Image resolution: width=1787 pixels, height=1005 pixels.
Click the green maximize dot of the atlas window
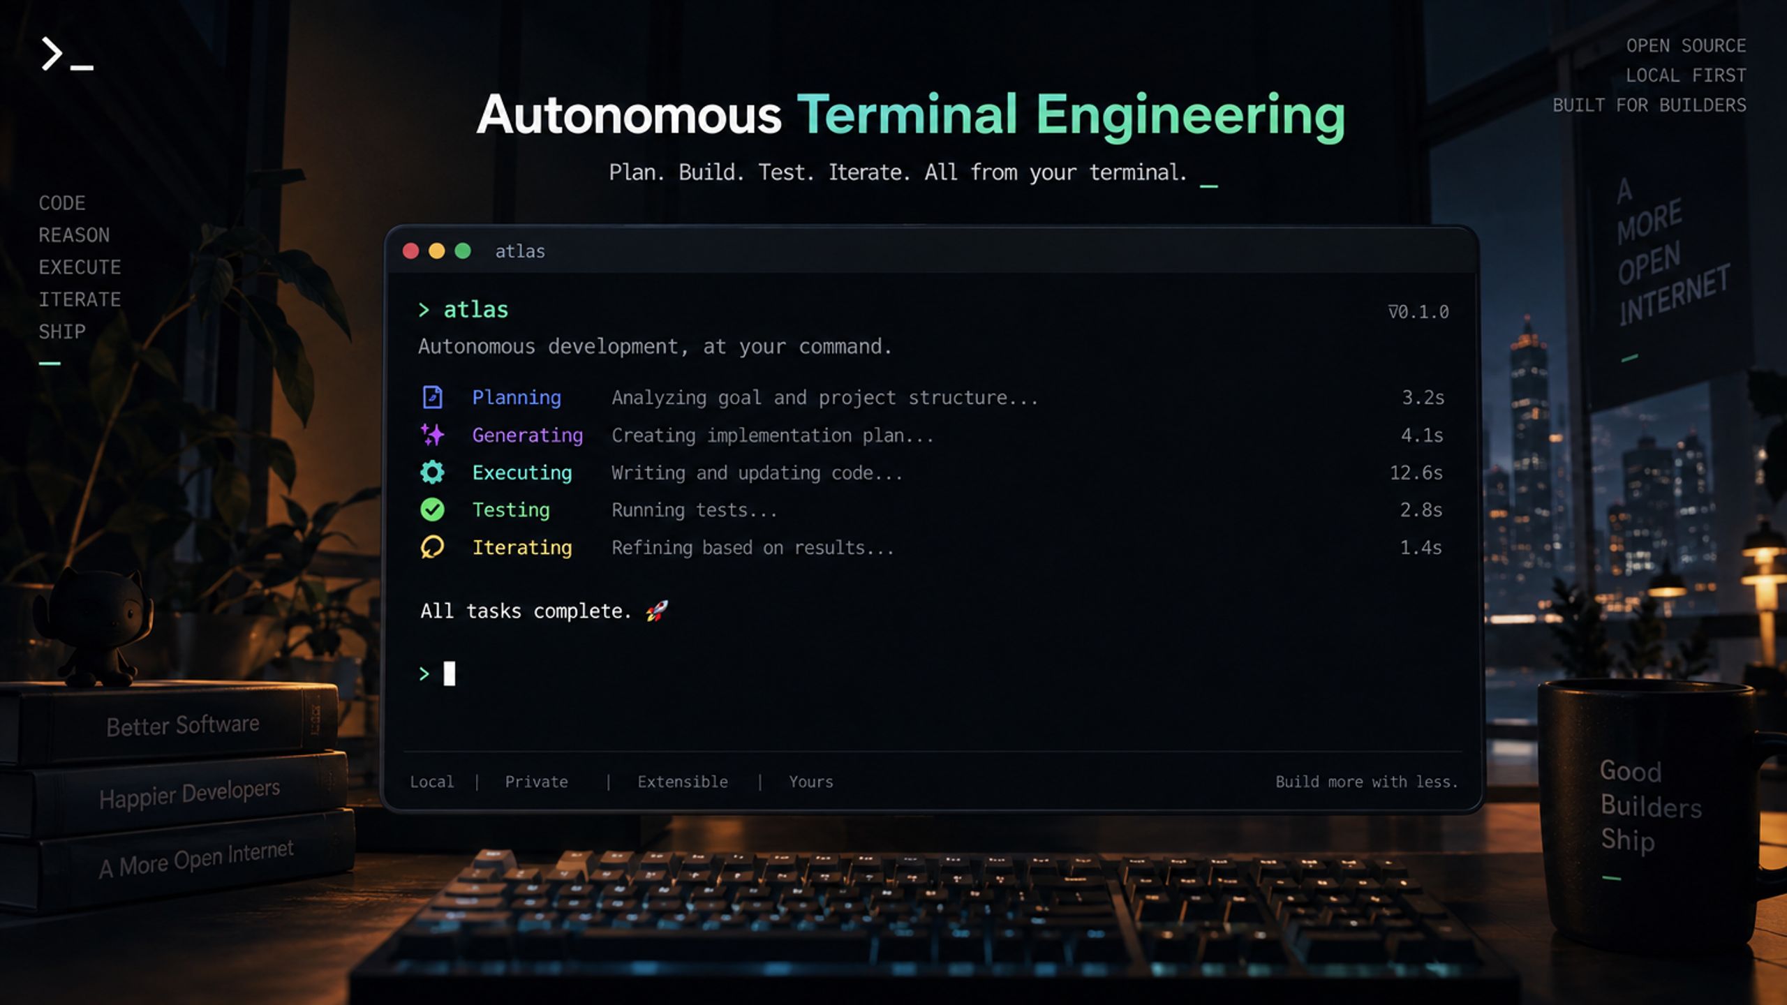click(463, 251)
